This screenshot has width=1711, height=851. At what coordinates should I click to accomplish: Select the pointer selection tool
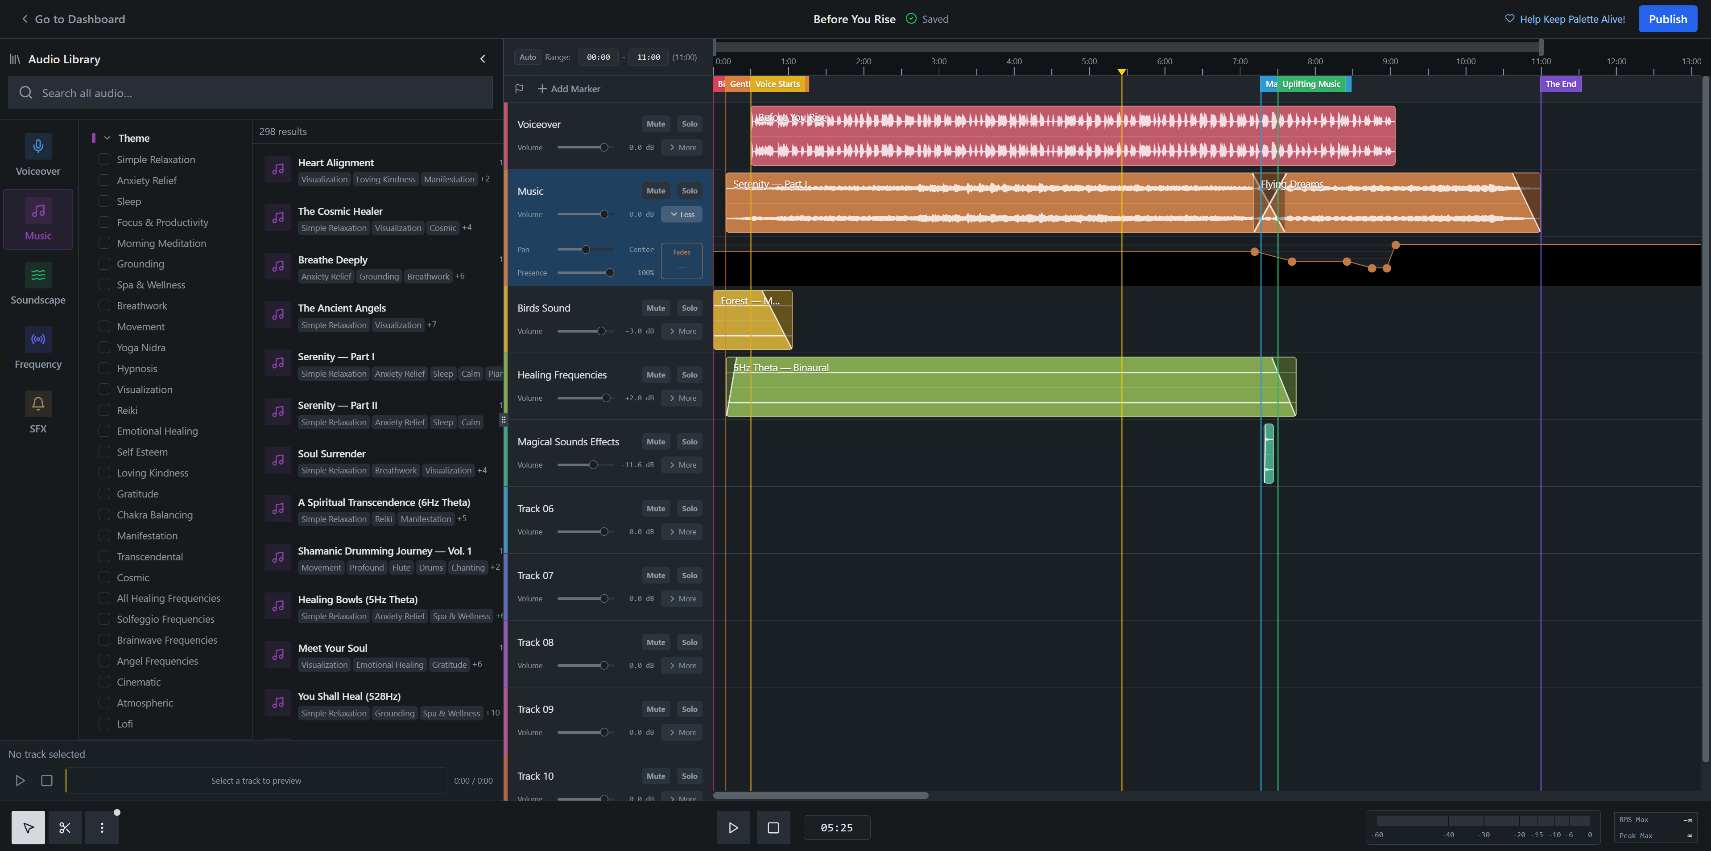28,827
